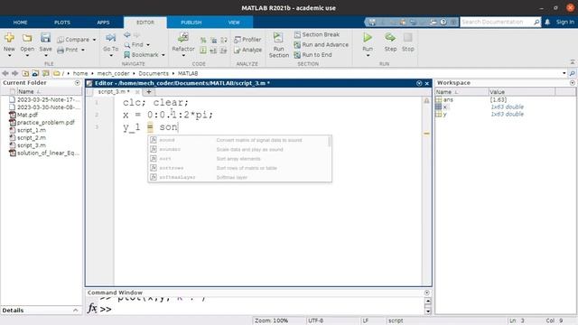Image resolution: width=578 pixels, height=325 pixels.
Task: Click the comment percent icon in Code
Action: pos(203,40)
